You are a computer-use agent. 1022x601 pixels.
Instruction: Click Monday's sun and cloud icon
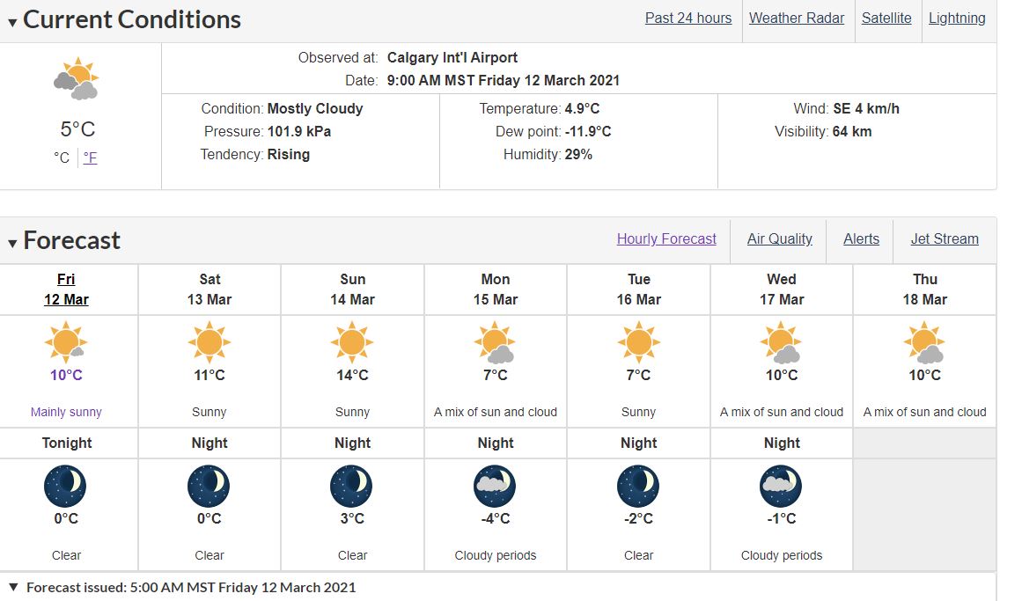496,343
